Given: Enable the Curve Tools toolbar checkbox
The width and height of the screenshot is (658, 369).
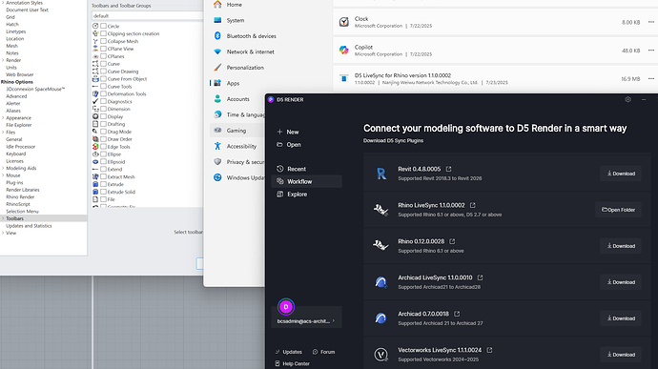Looking at the screenshot, I should (103, 87).
